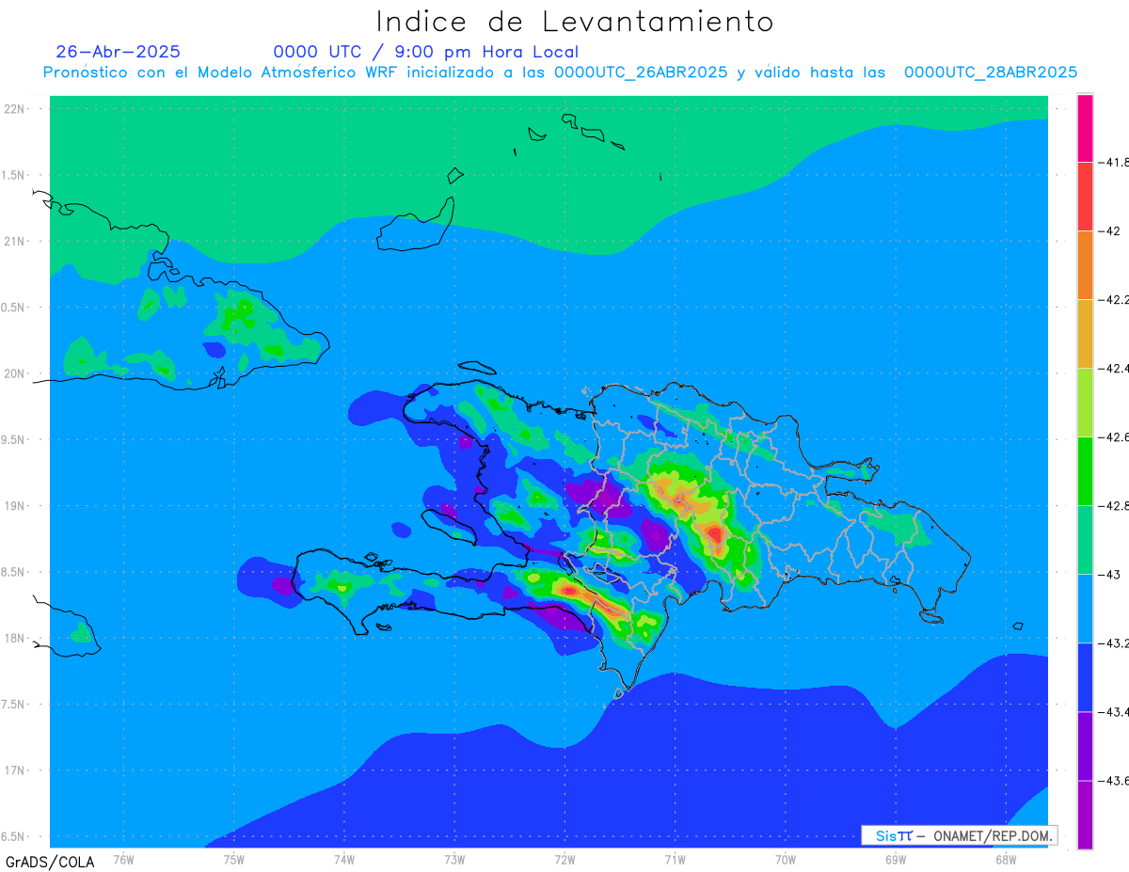1129x872 pixels.
Task: Select the orange swatch between -42.2 and -42
Action: tap(1085, 265)
